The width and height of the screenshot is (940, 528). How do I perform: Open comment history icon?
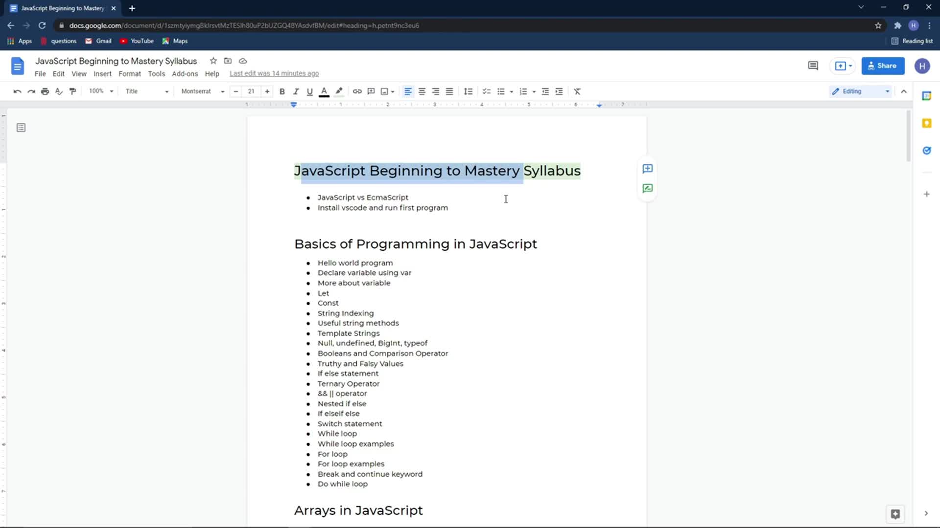(x=813, y=66)
